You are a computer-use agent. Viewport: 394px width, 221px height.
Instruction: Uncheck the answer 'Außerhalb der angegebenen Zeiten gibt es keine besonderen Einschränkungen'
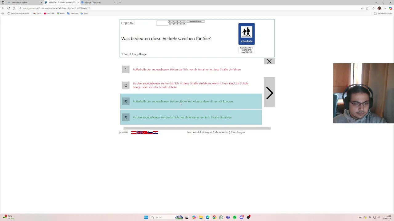pos(191,101)
